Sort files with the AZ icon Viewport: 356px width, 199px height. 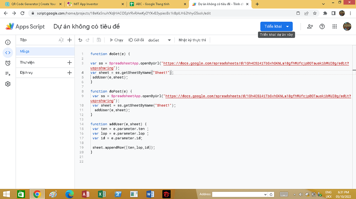pos(61,40)
